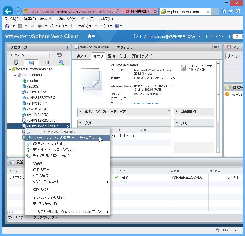This screenshot has width=245, height=236.
Task: Switch to the Getting Started tab
Action: click(x=82, y=56)
